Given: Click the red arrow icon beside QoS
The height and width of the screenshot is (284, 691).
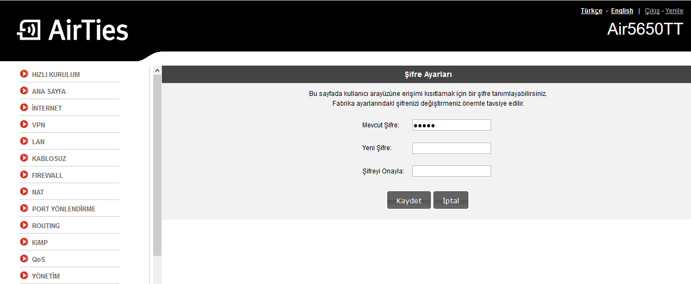Looking at the screenshot, I should 24,259.
